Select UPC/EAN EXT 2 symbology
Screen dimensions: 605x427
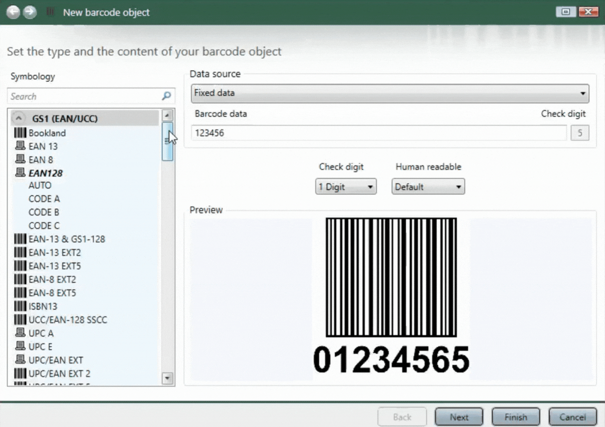[x=59, y=373]
